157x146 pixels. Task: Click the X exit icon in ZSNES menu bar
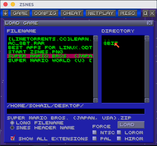(x=152, y=13)
